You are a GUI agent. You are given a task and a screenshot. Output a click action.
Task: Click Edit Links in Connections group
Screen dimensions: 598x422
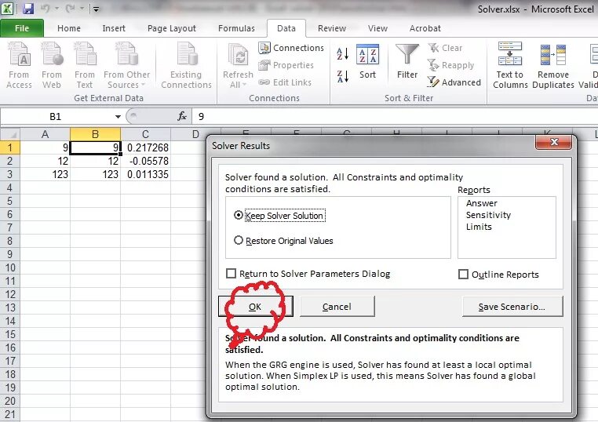click(x=285, y=82)
